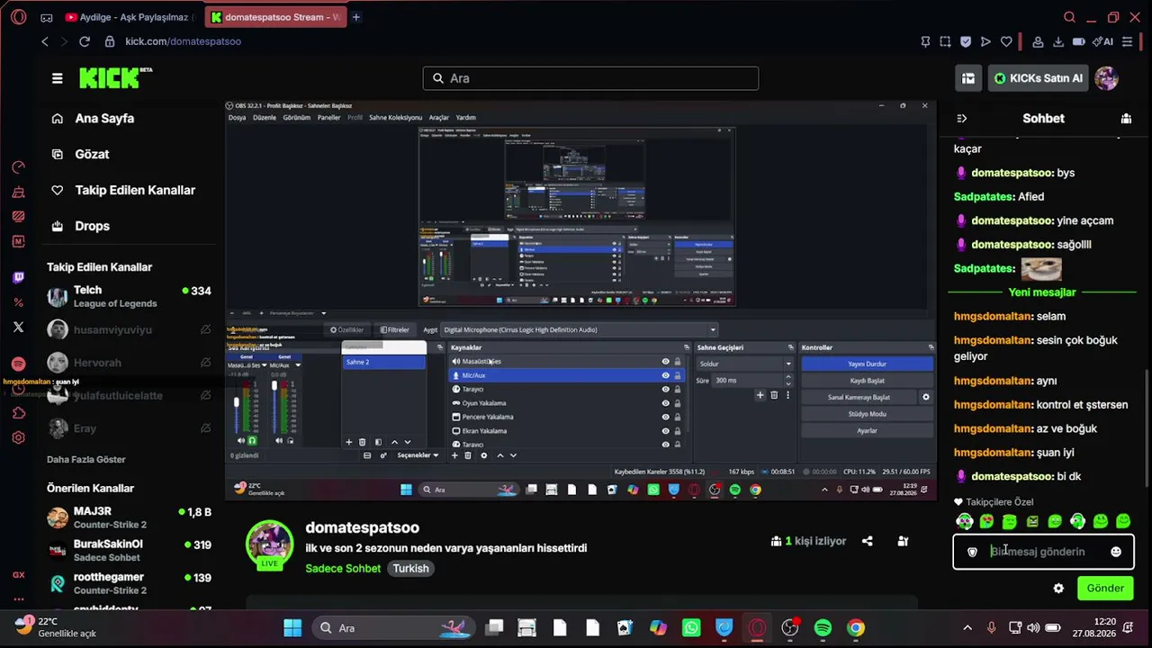Open MAJ3R recommended channel
The height and width of the screenshot is (648, 1152).
click(x=130, y=517)
